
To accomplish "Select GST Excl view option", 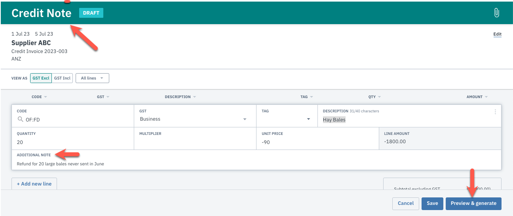I will click(41, 78).
